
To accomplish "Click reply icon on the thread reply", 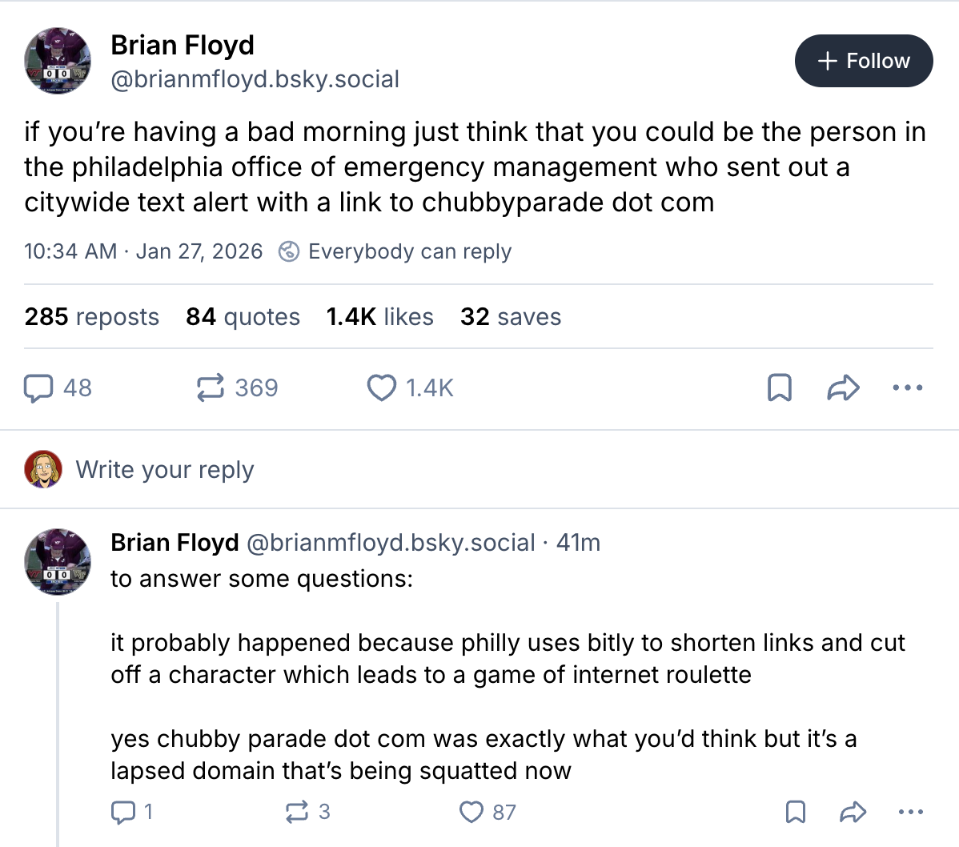I will coord(122,813).
